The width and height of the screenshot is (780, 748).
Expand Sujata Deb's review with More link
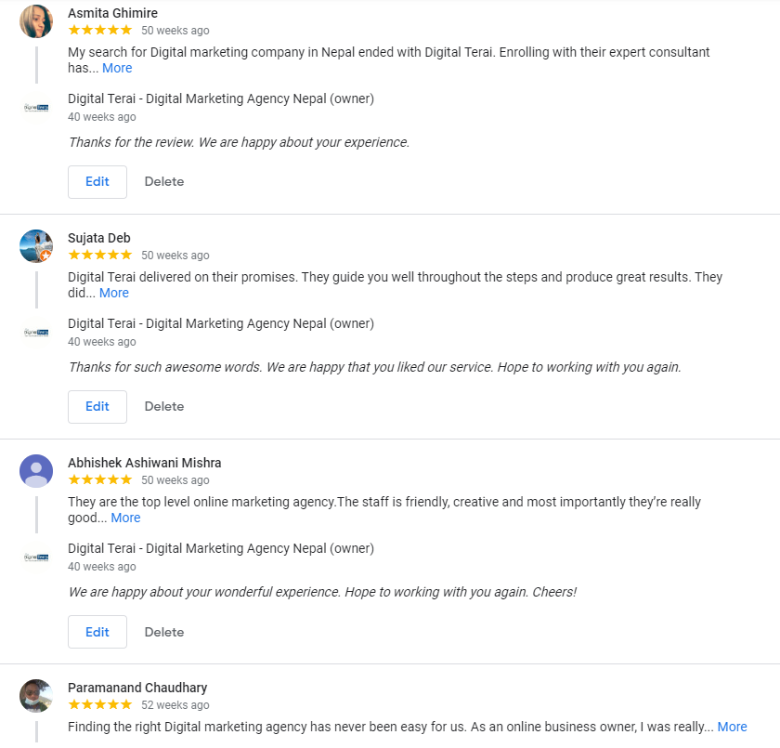[113, 292]
